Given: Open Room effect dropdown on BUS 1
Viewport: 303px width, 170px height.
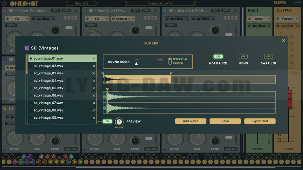Looking at the screenshot, I should click(x=259, y=19).
